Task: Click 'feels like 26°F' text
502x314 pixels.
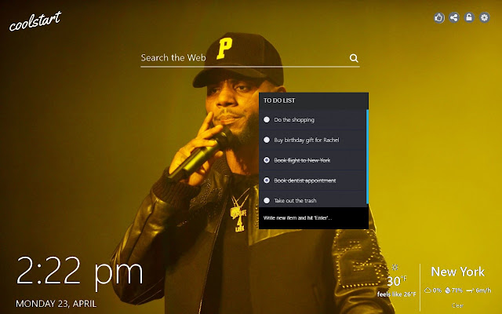Action: (397, 294)
